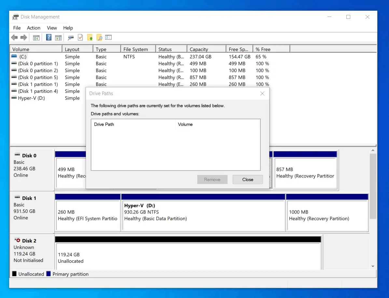This screenshot has height=298, width=389.
Task: Open the View menu
Action: (x=52, y=28)
